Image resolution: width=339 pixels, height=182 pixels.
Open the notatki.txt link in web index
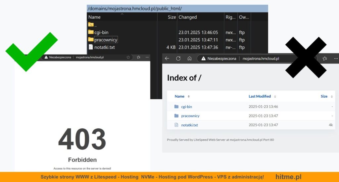tap(189, 125)
